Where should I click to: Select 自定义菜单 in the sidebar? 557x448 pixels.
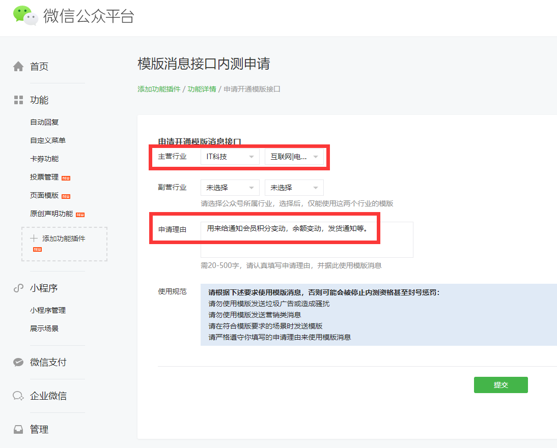click(48, 140)
